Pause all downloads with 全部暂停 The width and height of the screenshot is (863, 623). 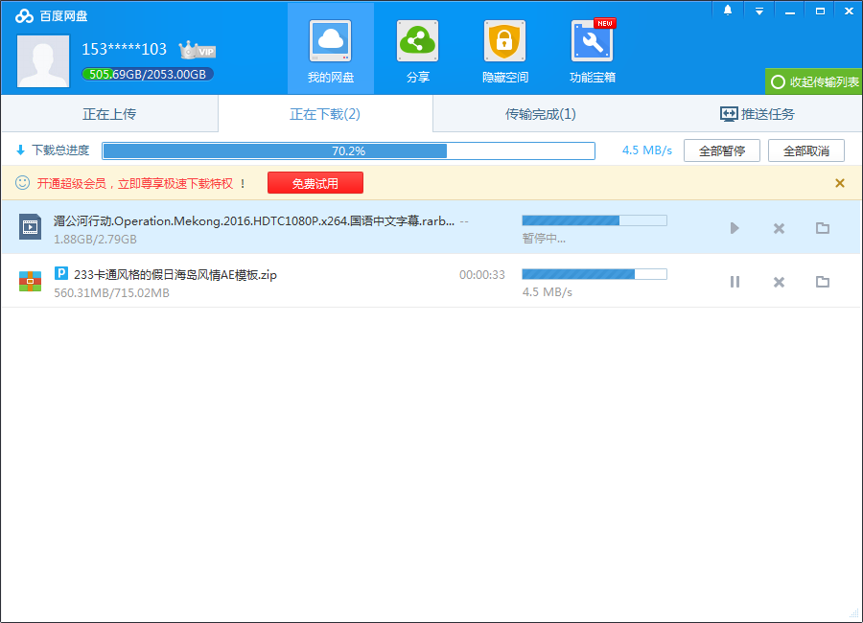721,150
